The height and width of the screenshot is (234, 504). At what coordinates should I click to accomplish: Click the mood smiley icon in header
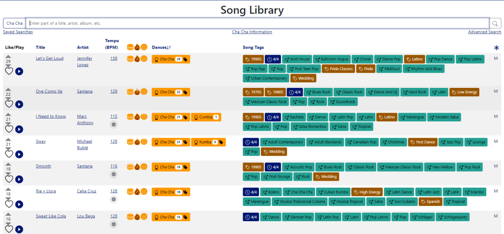[144, 47]
